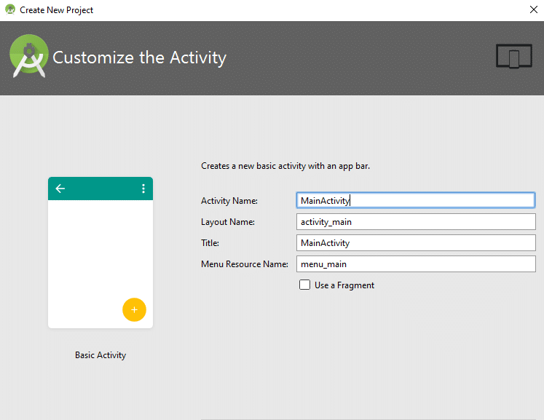Click the Menu Resource Name field
The height and width of the screenshot is (420, 544).
pos(416,264)
